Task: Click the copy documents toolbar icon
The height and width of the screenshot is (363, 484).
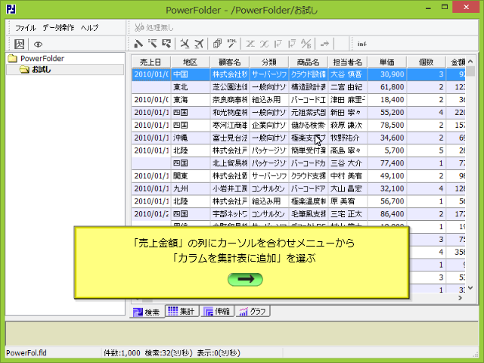Action: [217, 44]
